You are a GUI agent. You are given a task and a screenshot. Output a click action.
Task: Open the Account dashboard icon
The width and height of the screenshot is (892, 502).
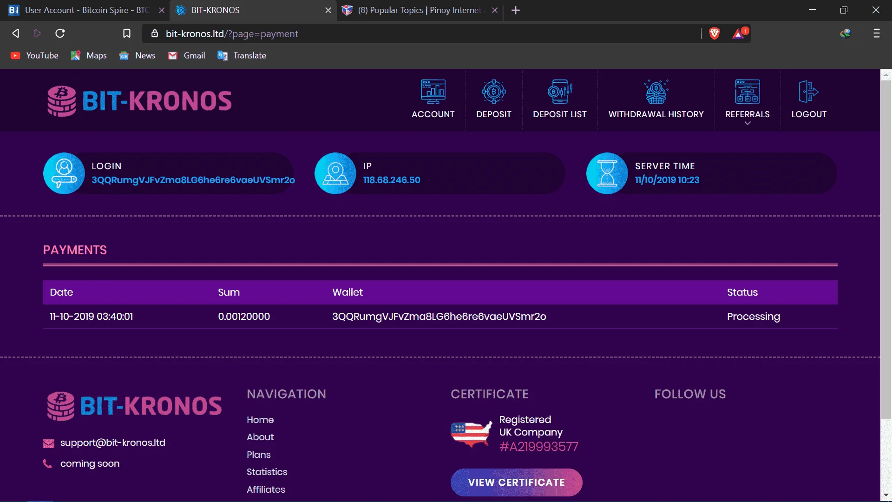click(x=433, y=92)
